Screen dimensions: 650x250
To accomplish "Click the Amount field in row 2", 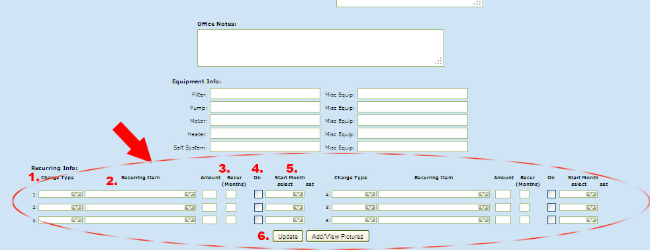I will click(x=209, y=208).
